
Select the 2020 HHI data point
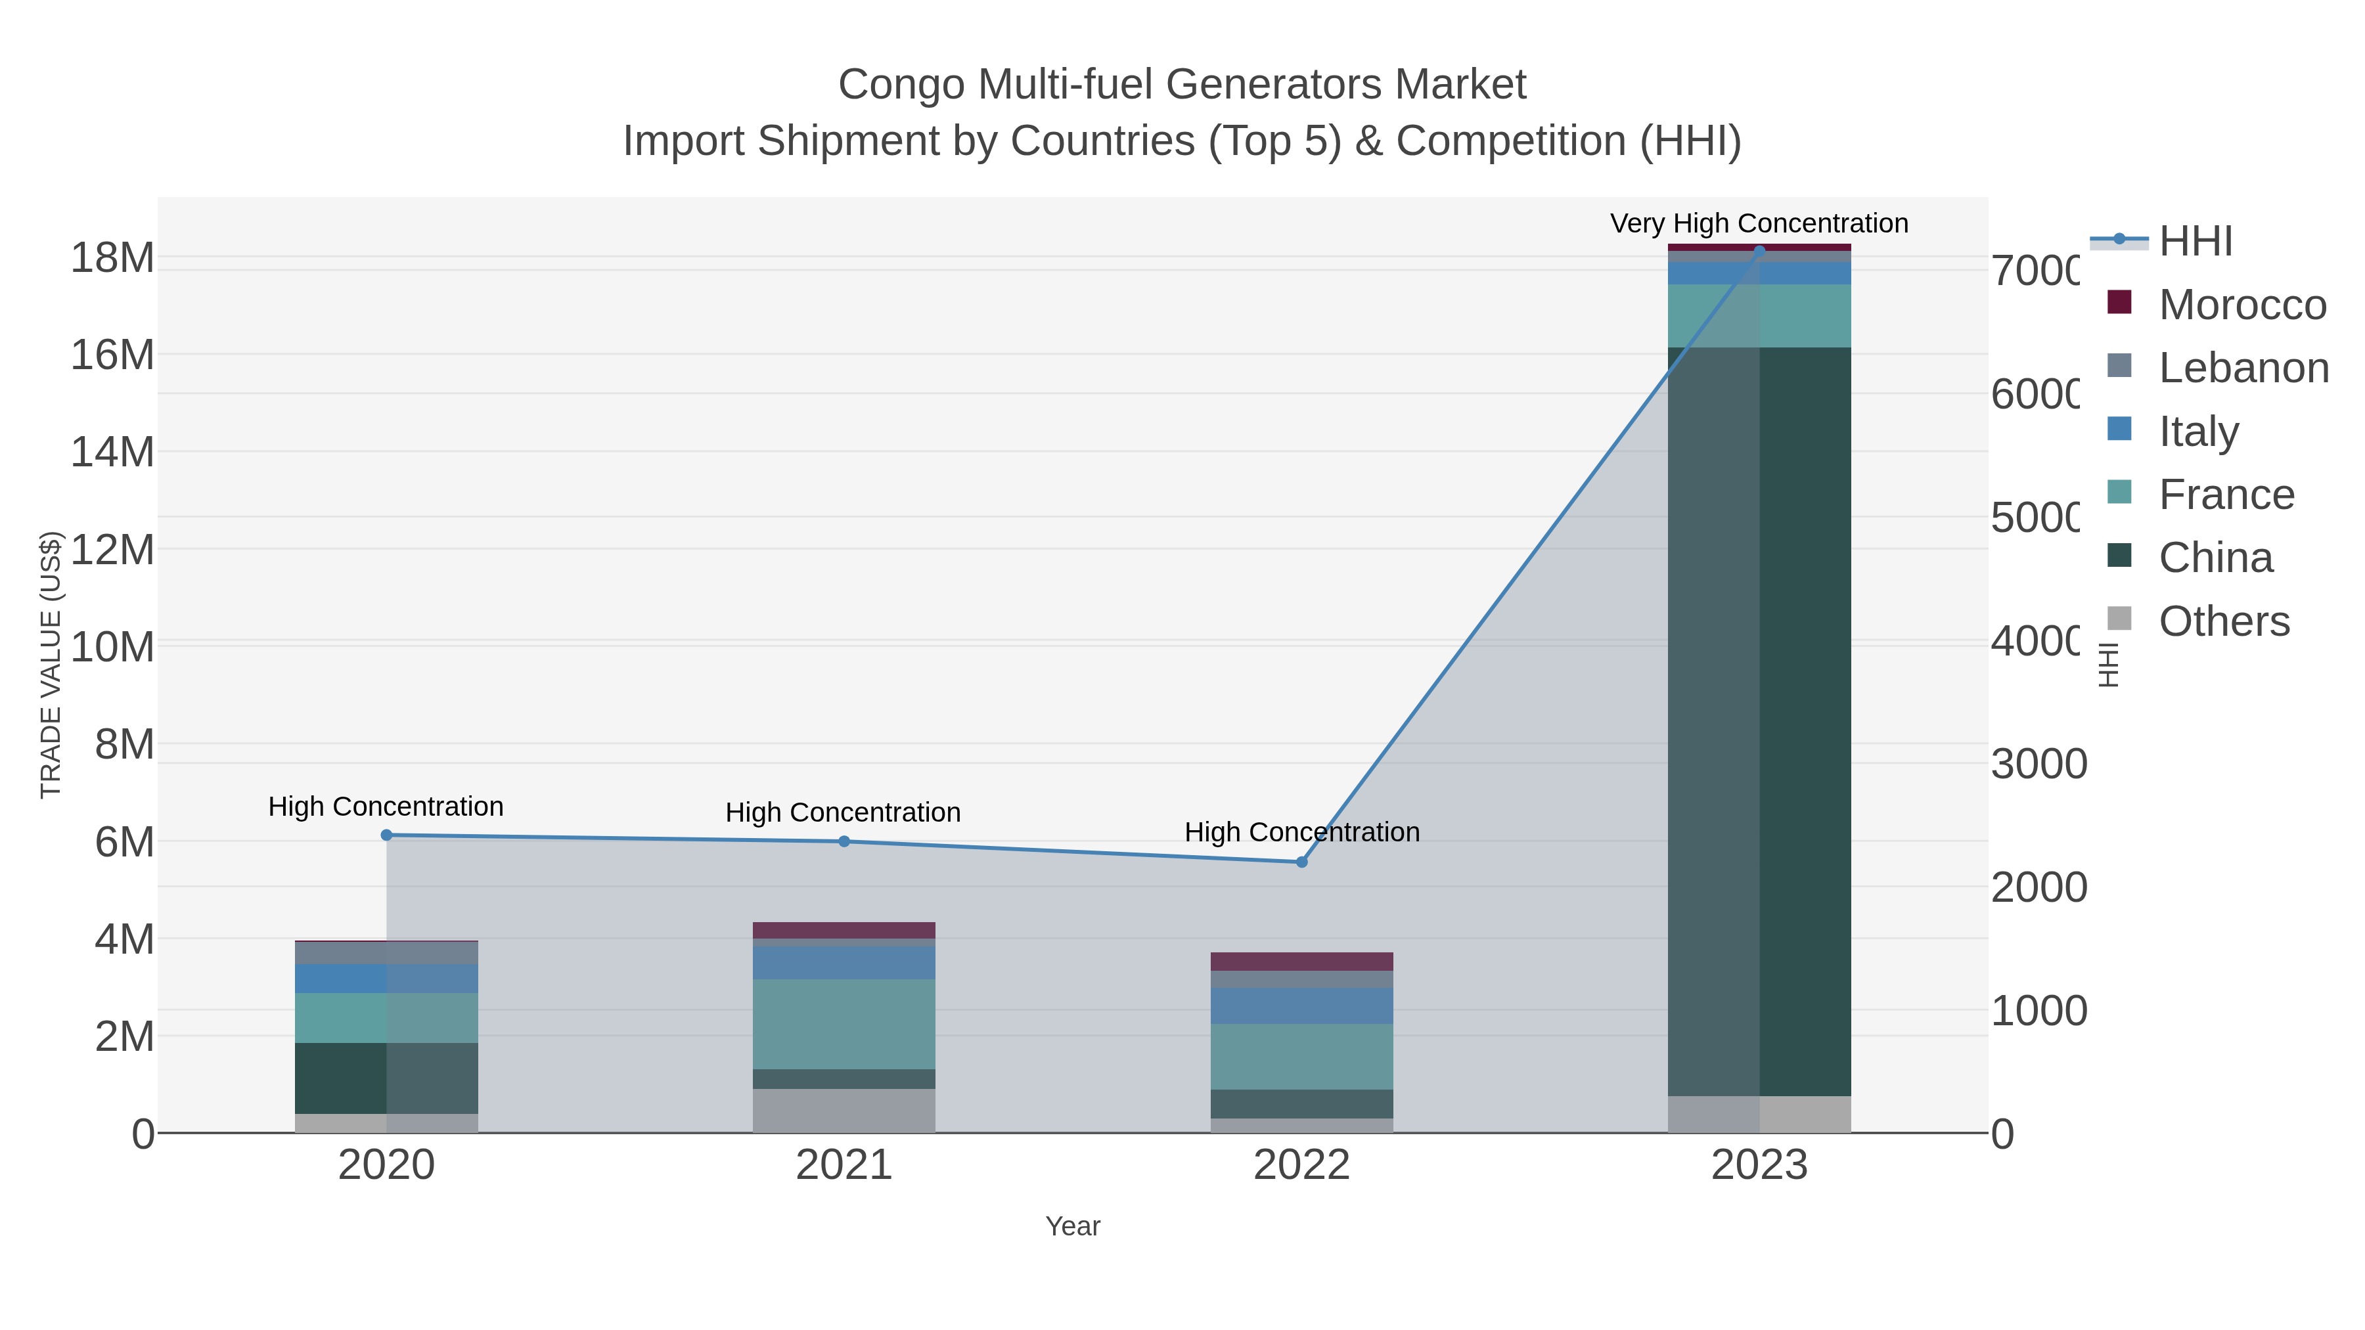click(x=386, y=835)
